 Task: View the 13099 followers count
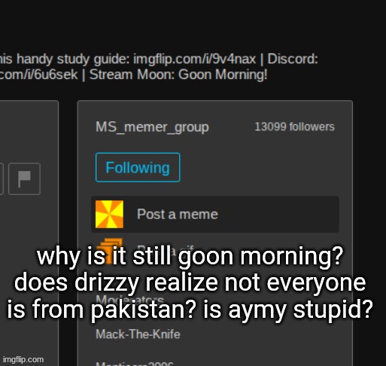coord(295,127)
